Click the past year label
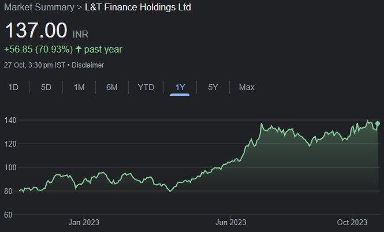 (x=103, y=50)
